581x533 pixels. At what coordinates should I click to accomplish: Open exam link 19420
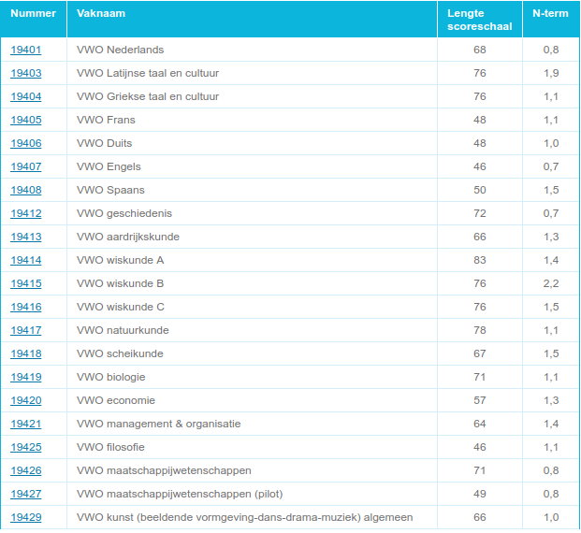point(26,400)
